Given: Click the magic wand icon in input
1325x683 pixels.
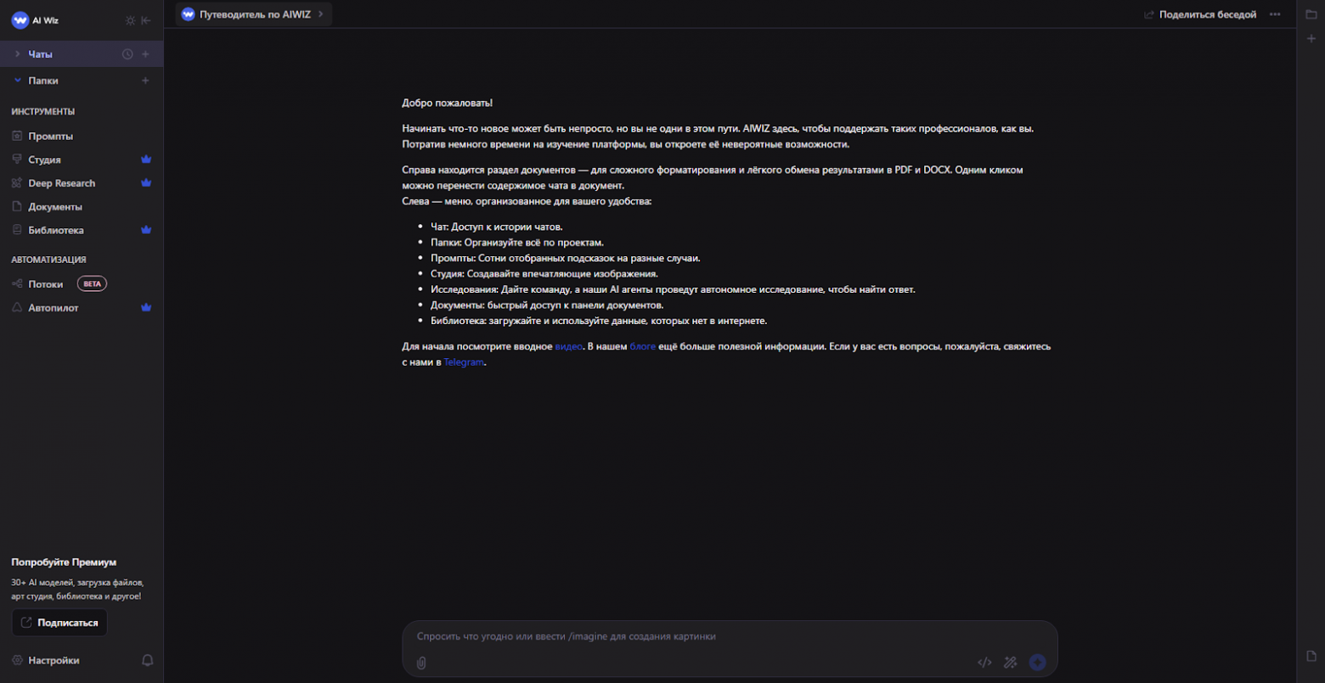Looking at the screenshot, I should (x=1010, y=663).
